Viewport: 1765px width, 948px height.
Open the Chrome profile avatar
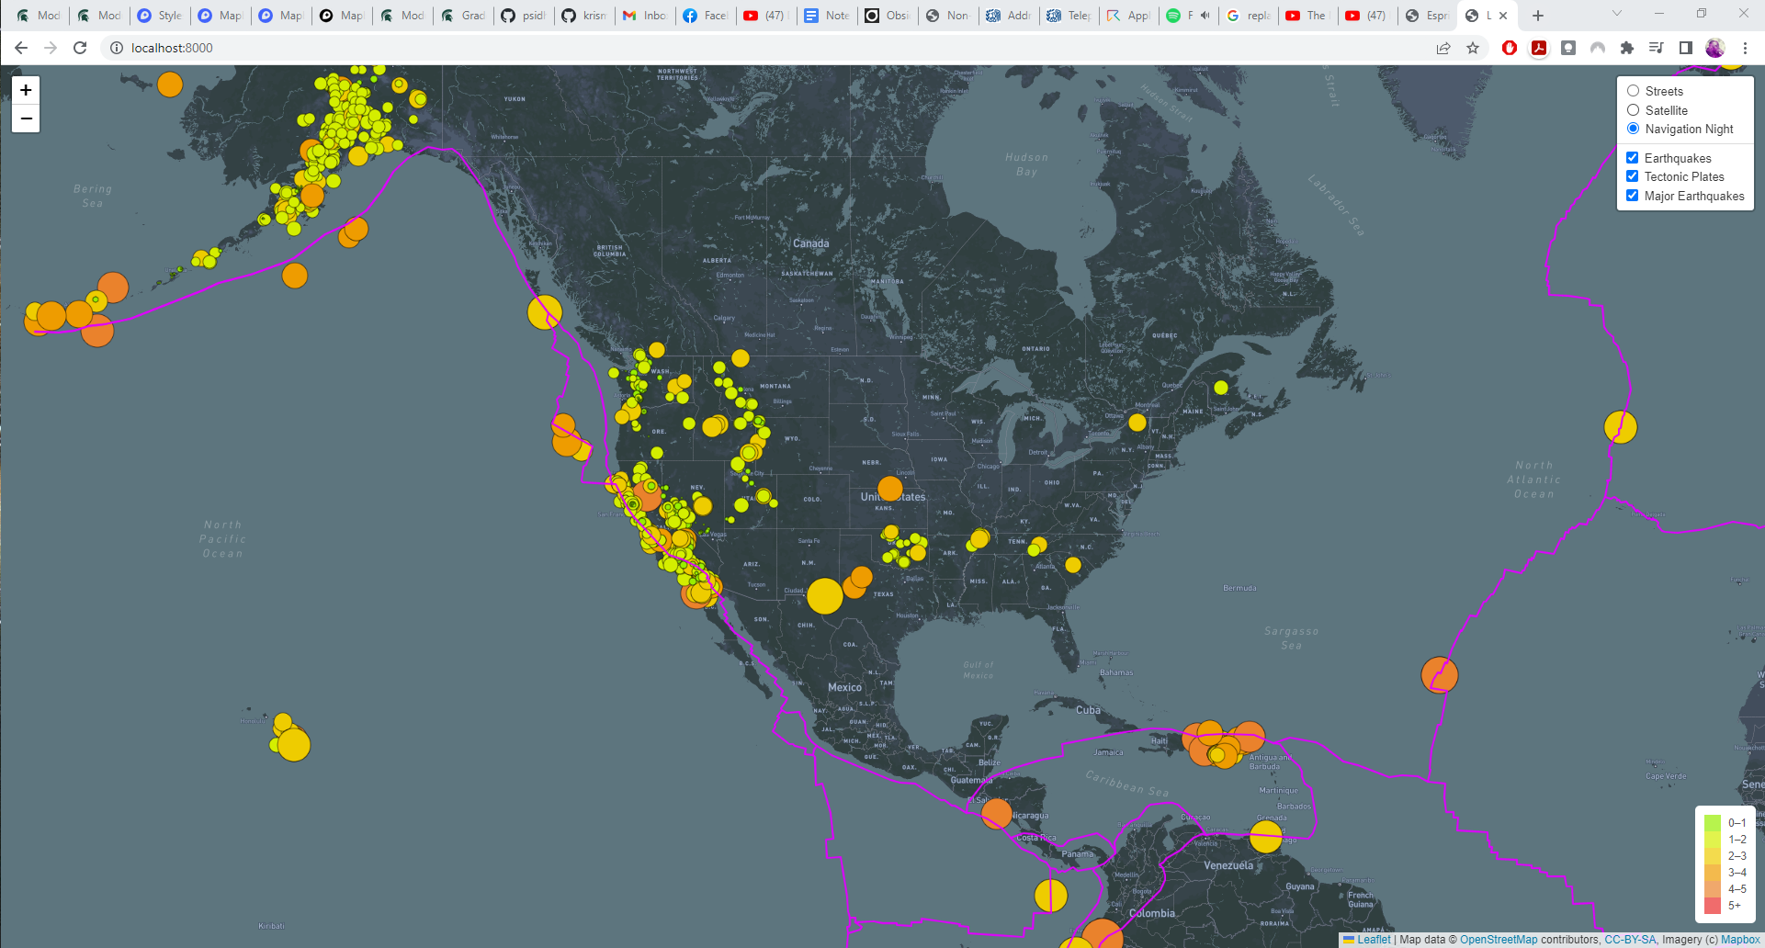[1714, 48]
